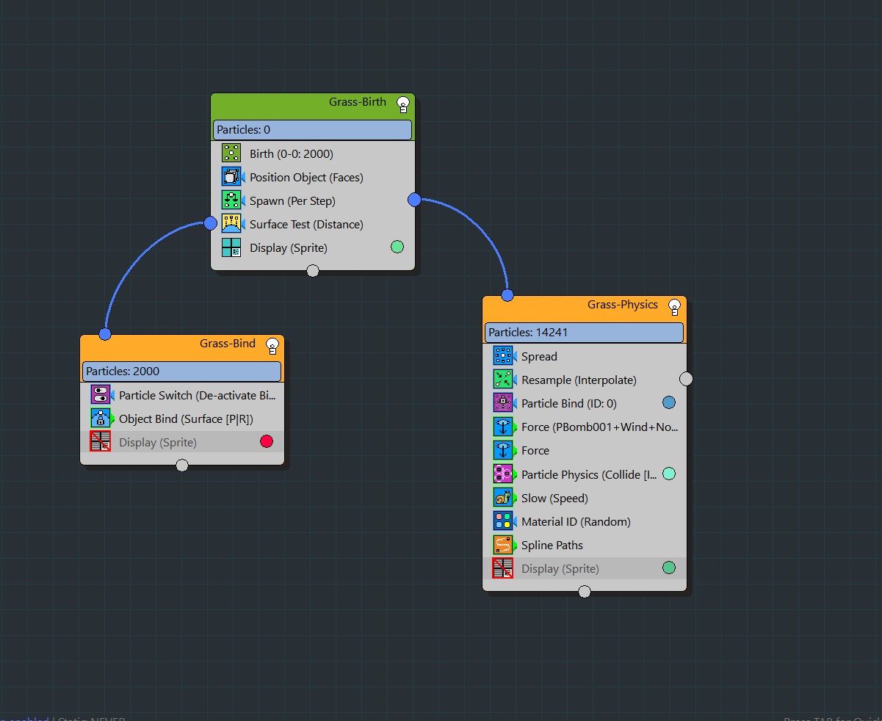This screenshot has width=882, height=721.
Task: Toggle the Grass-Bind event lightbulb
Action: (x=272, y=345)
